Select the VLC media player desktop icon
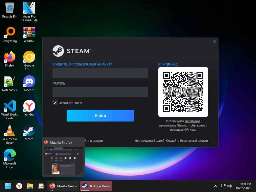 click(10, 134)
